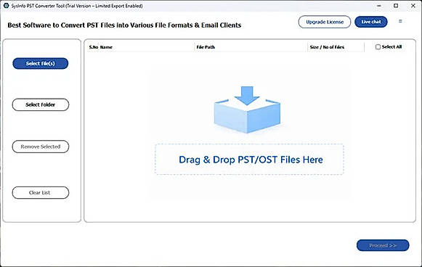The width and height of the screenshot is (422, 267).
Task: Click the blue drop box download icon
Action: click(247, 110)
